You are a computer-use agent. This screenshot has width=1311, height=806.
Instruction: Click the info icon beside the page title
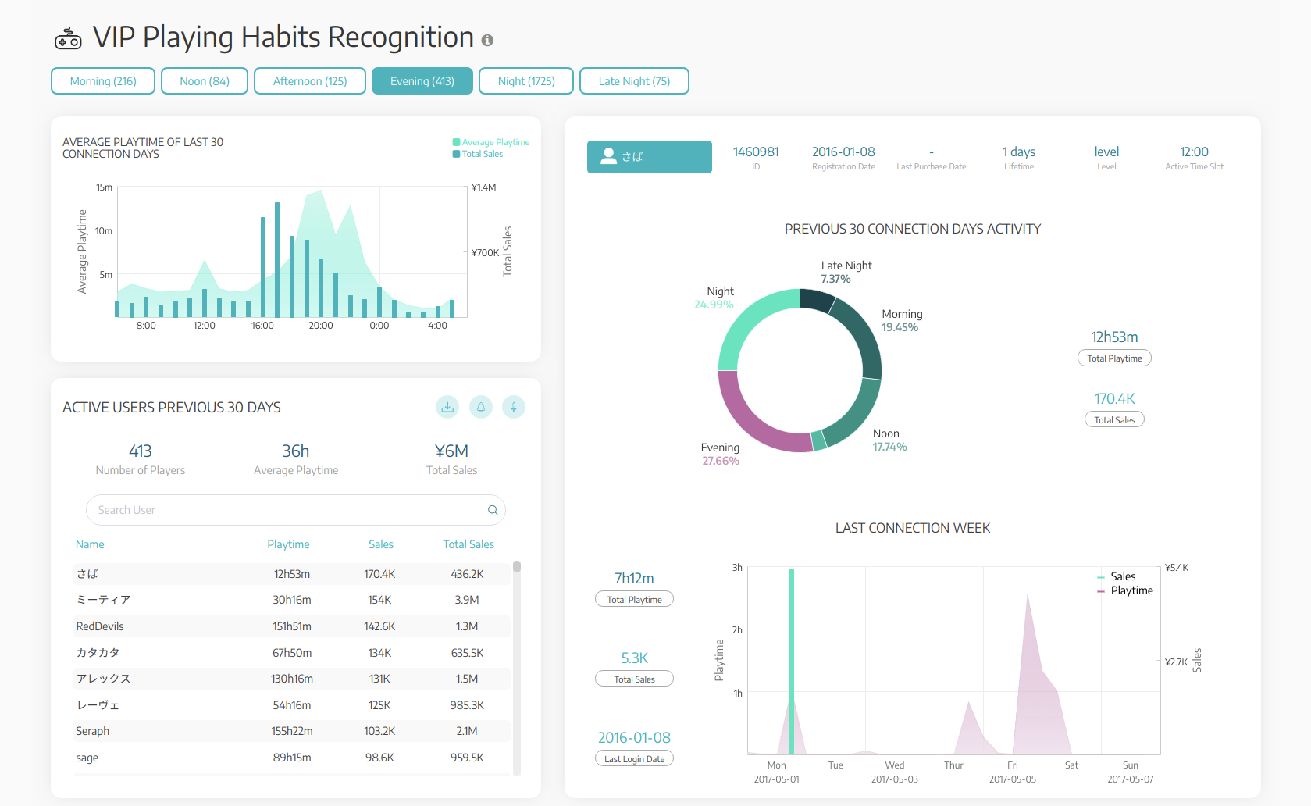point(487,40)
